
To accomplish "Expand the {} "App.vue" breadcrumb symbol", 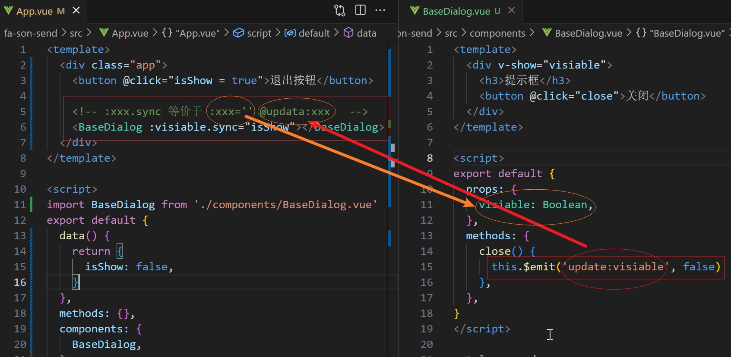I will 191,33.
